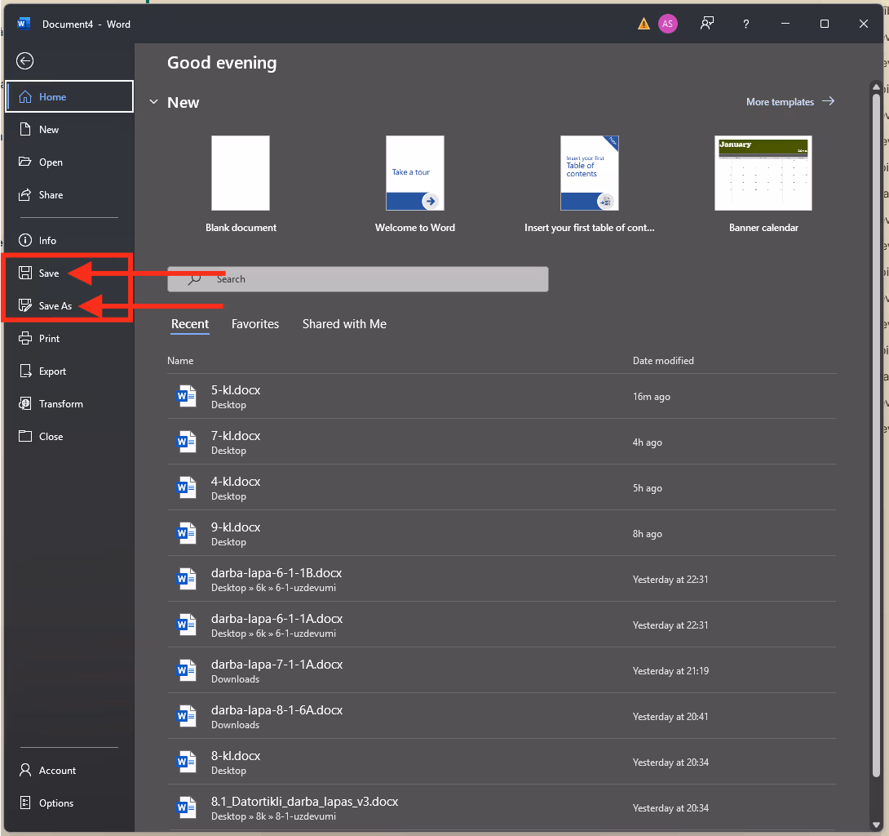
Task: Switch to Shared with Me tab
Action: point(344,324)
